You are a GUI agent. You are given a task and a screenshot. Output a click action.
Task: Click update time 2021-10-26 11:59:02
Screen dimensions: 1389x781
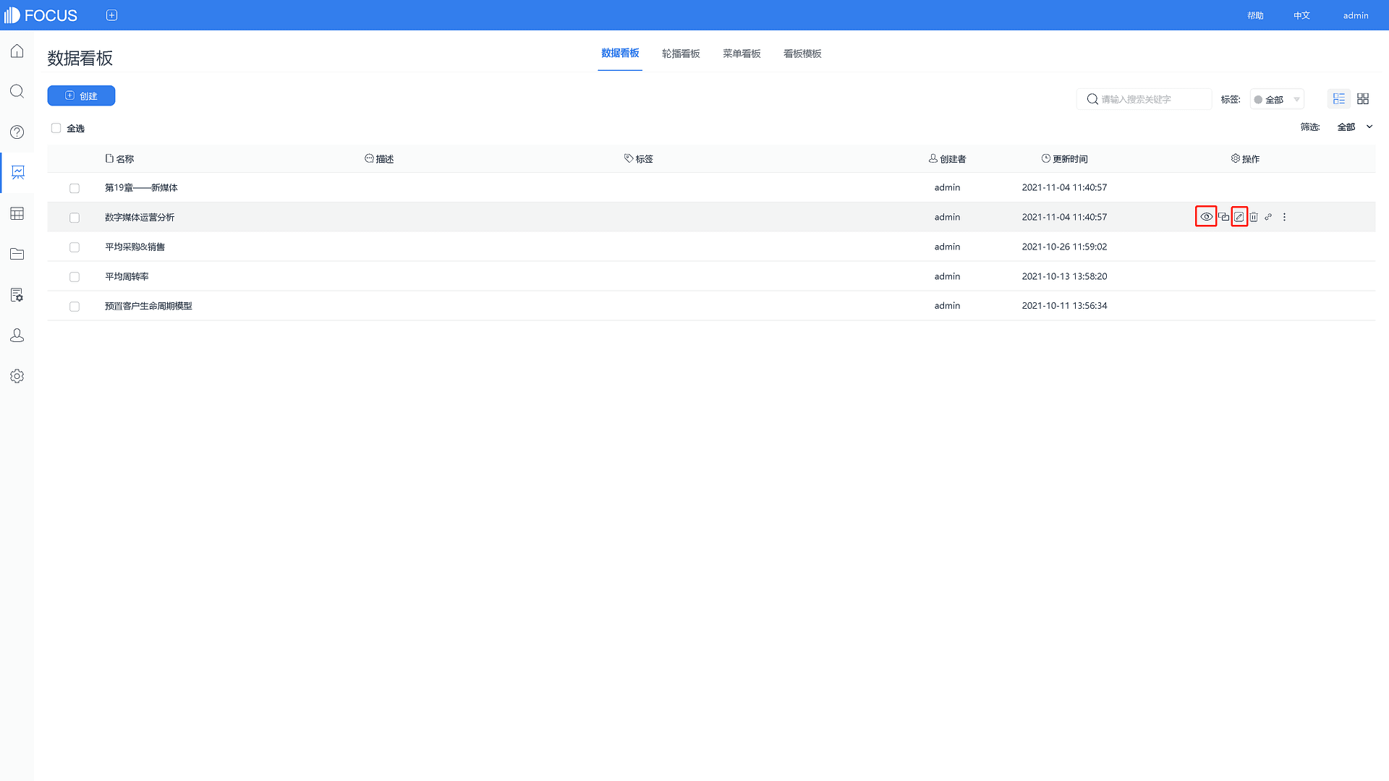(x=1064, y=247)
